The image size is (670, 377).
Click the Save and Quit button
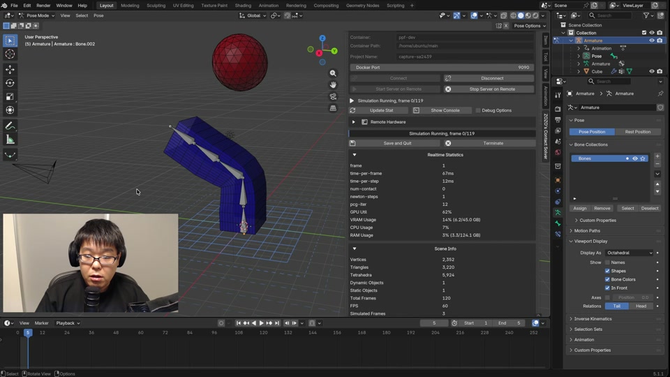pos(394,143)
